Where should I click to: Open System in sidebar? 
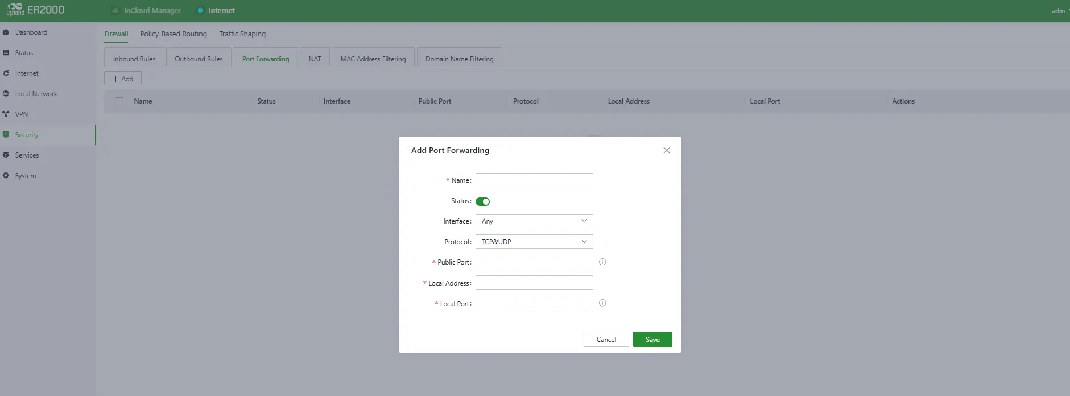[26, 176]
